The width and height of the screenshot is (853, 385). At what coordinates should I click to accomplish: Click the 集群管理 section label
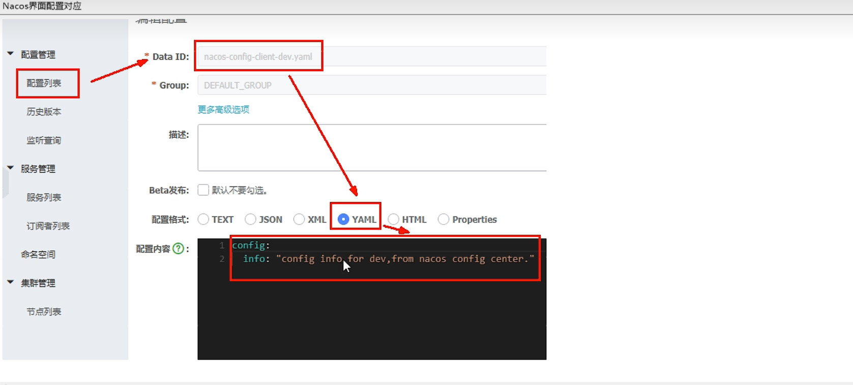38,283
